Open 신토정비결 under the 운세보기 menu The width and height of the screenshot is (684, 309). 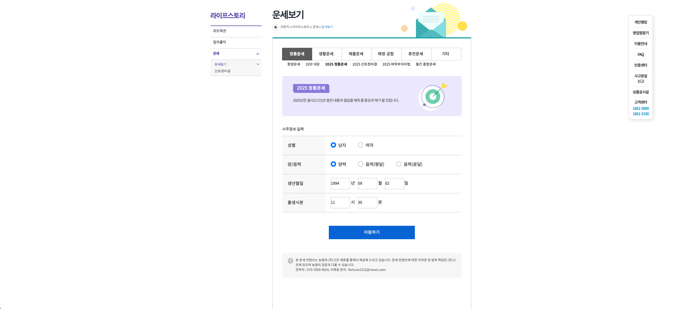point(222,71)
